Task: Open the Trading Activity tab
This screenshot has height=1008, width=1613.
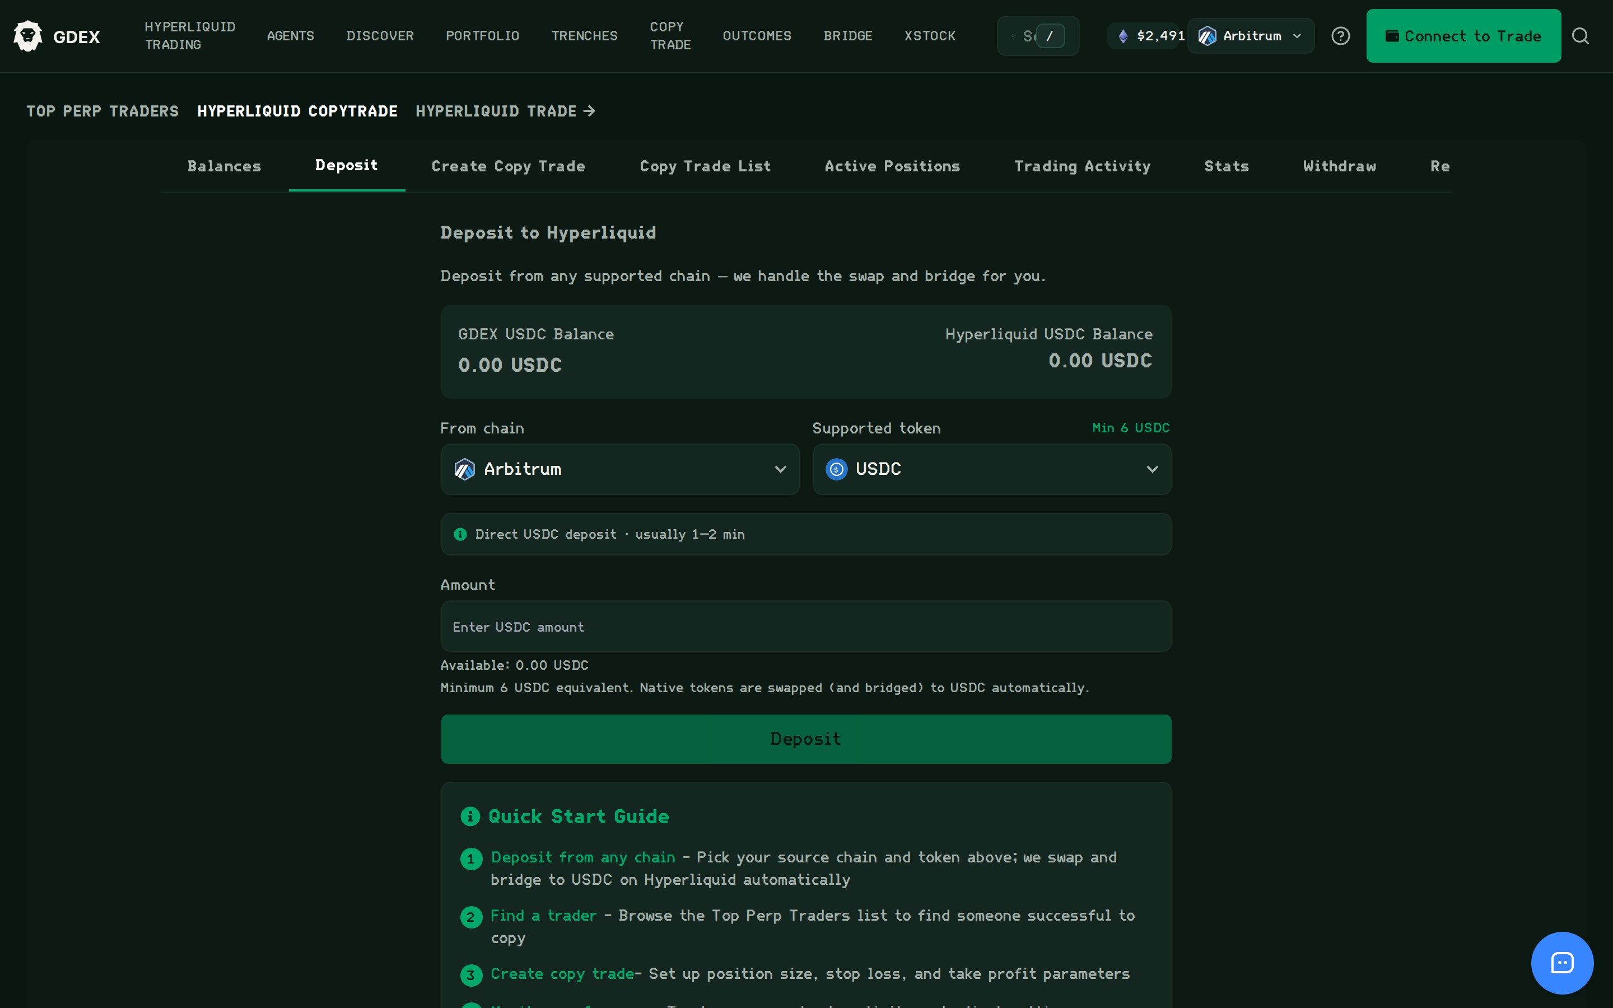Action: tap(1082, 166)
